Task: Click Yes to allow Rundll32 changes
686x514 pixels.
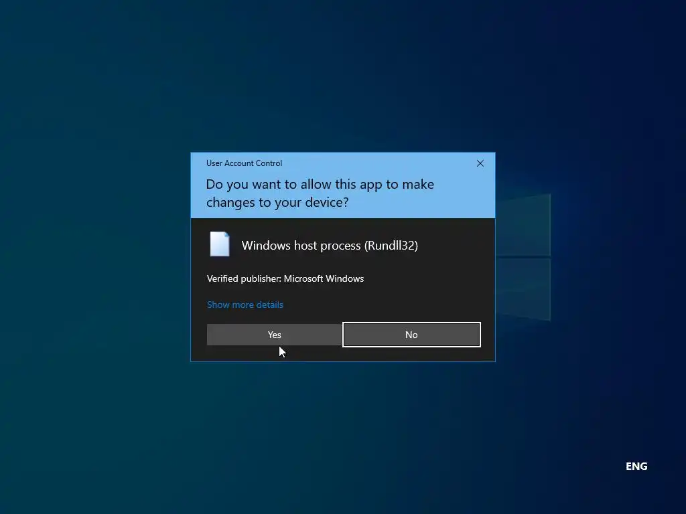Action: click(x=274, y=335)
